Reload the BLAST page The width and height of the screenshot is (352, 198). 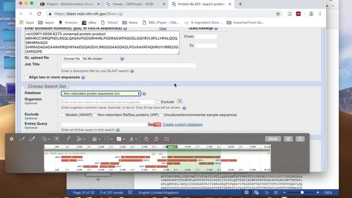pos(39,14)
